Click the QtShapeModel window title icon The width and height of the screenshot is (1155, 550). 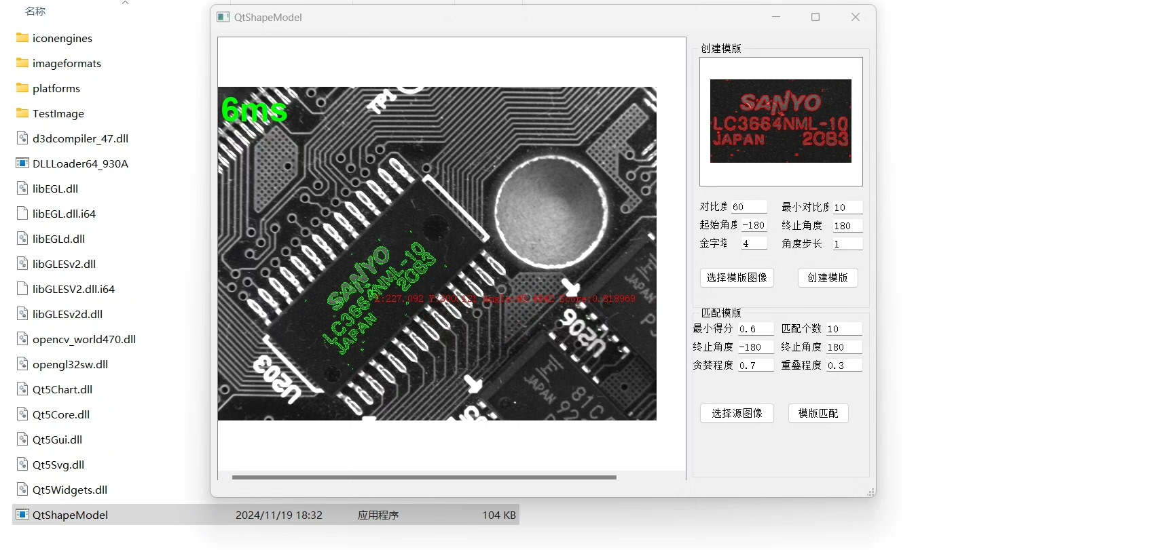pyautogui.click(x=223, y=17)
